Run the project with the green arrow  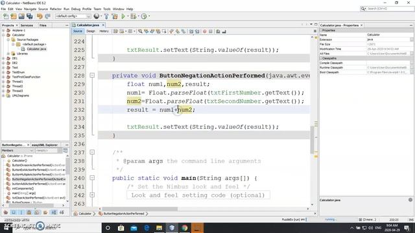123,16
